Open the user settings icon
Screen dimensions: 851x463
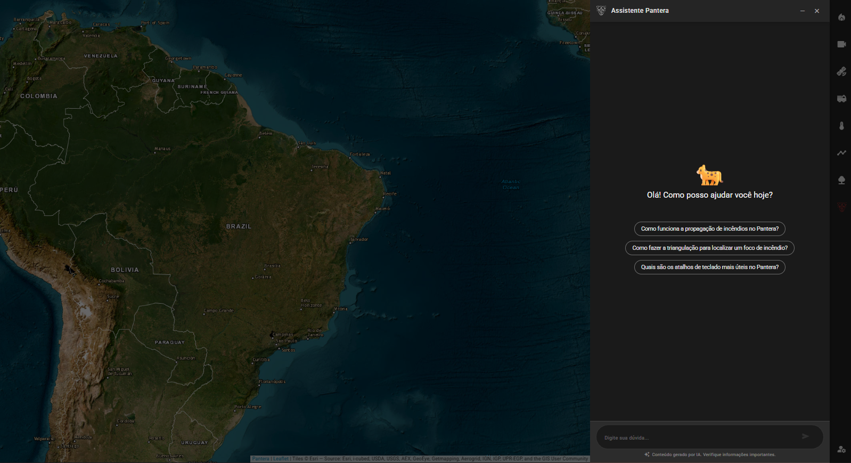coord(841,449)
